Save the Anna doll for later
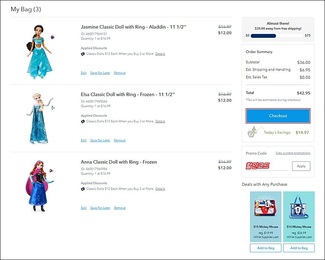This screenshot has height=260, width=325. point(100,208)
